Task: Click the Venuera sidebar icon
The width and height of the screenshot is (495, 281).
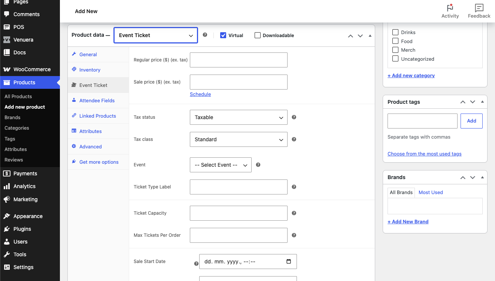Action: [7, 40]
